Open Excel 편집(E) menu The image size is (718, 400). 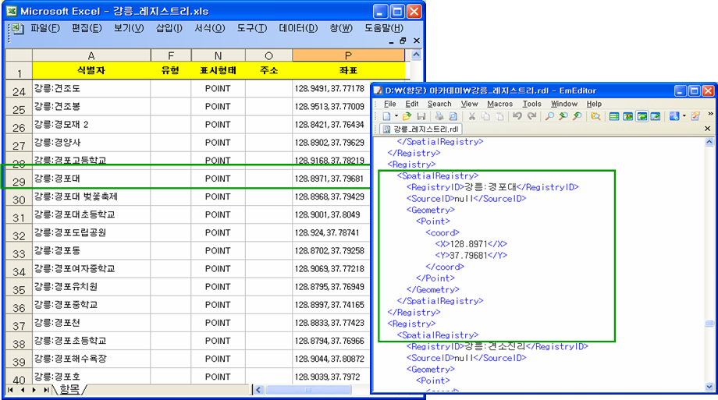tap(87, 28)
